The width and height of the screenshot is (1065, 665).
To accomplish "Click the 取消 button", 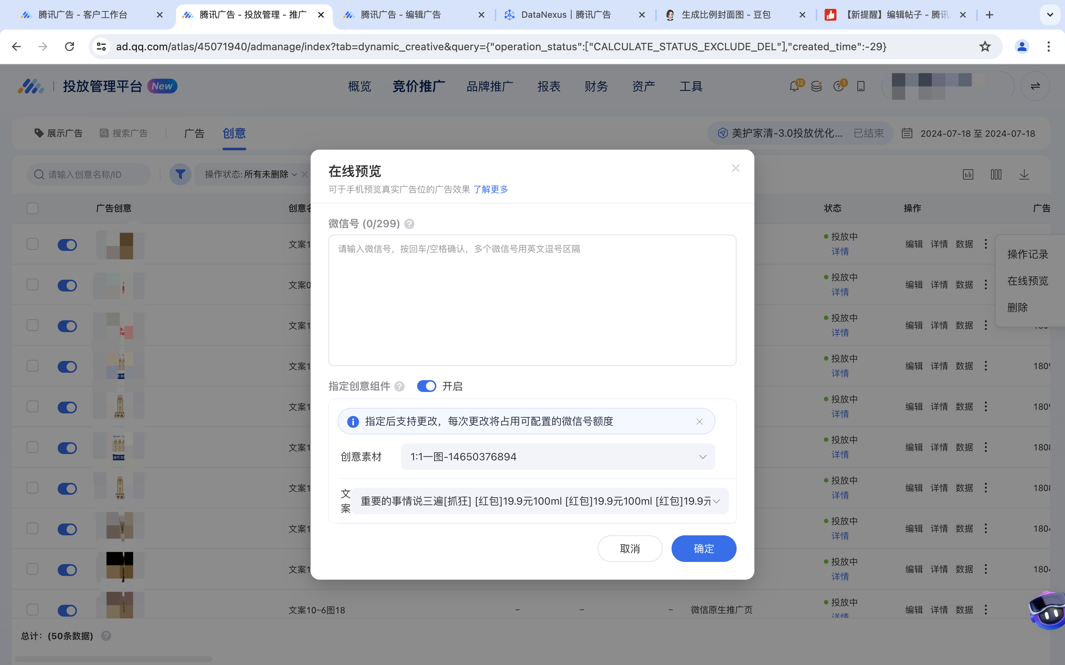I will click(x=630, y=549).
